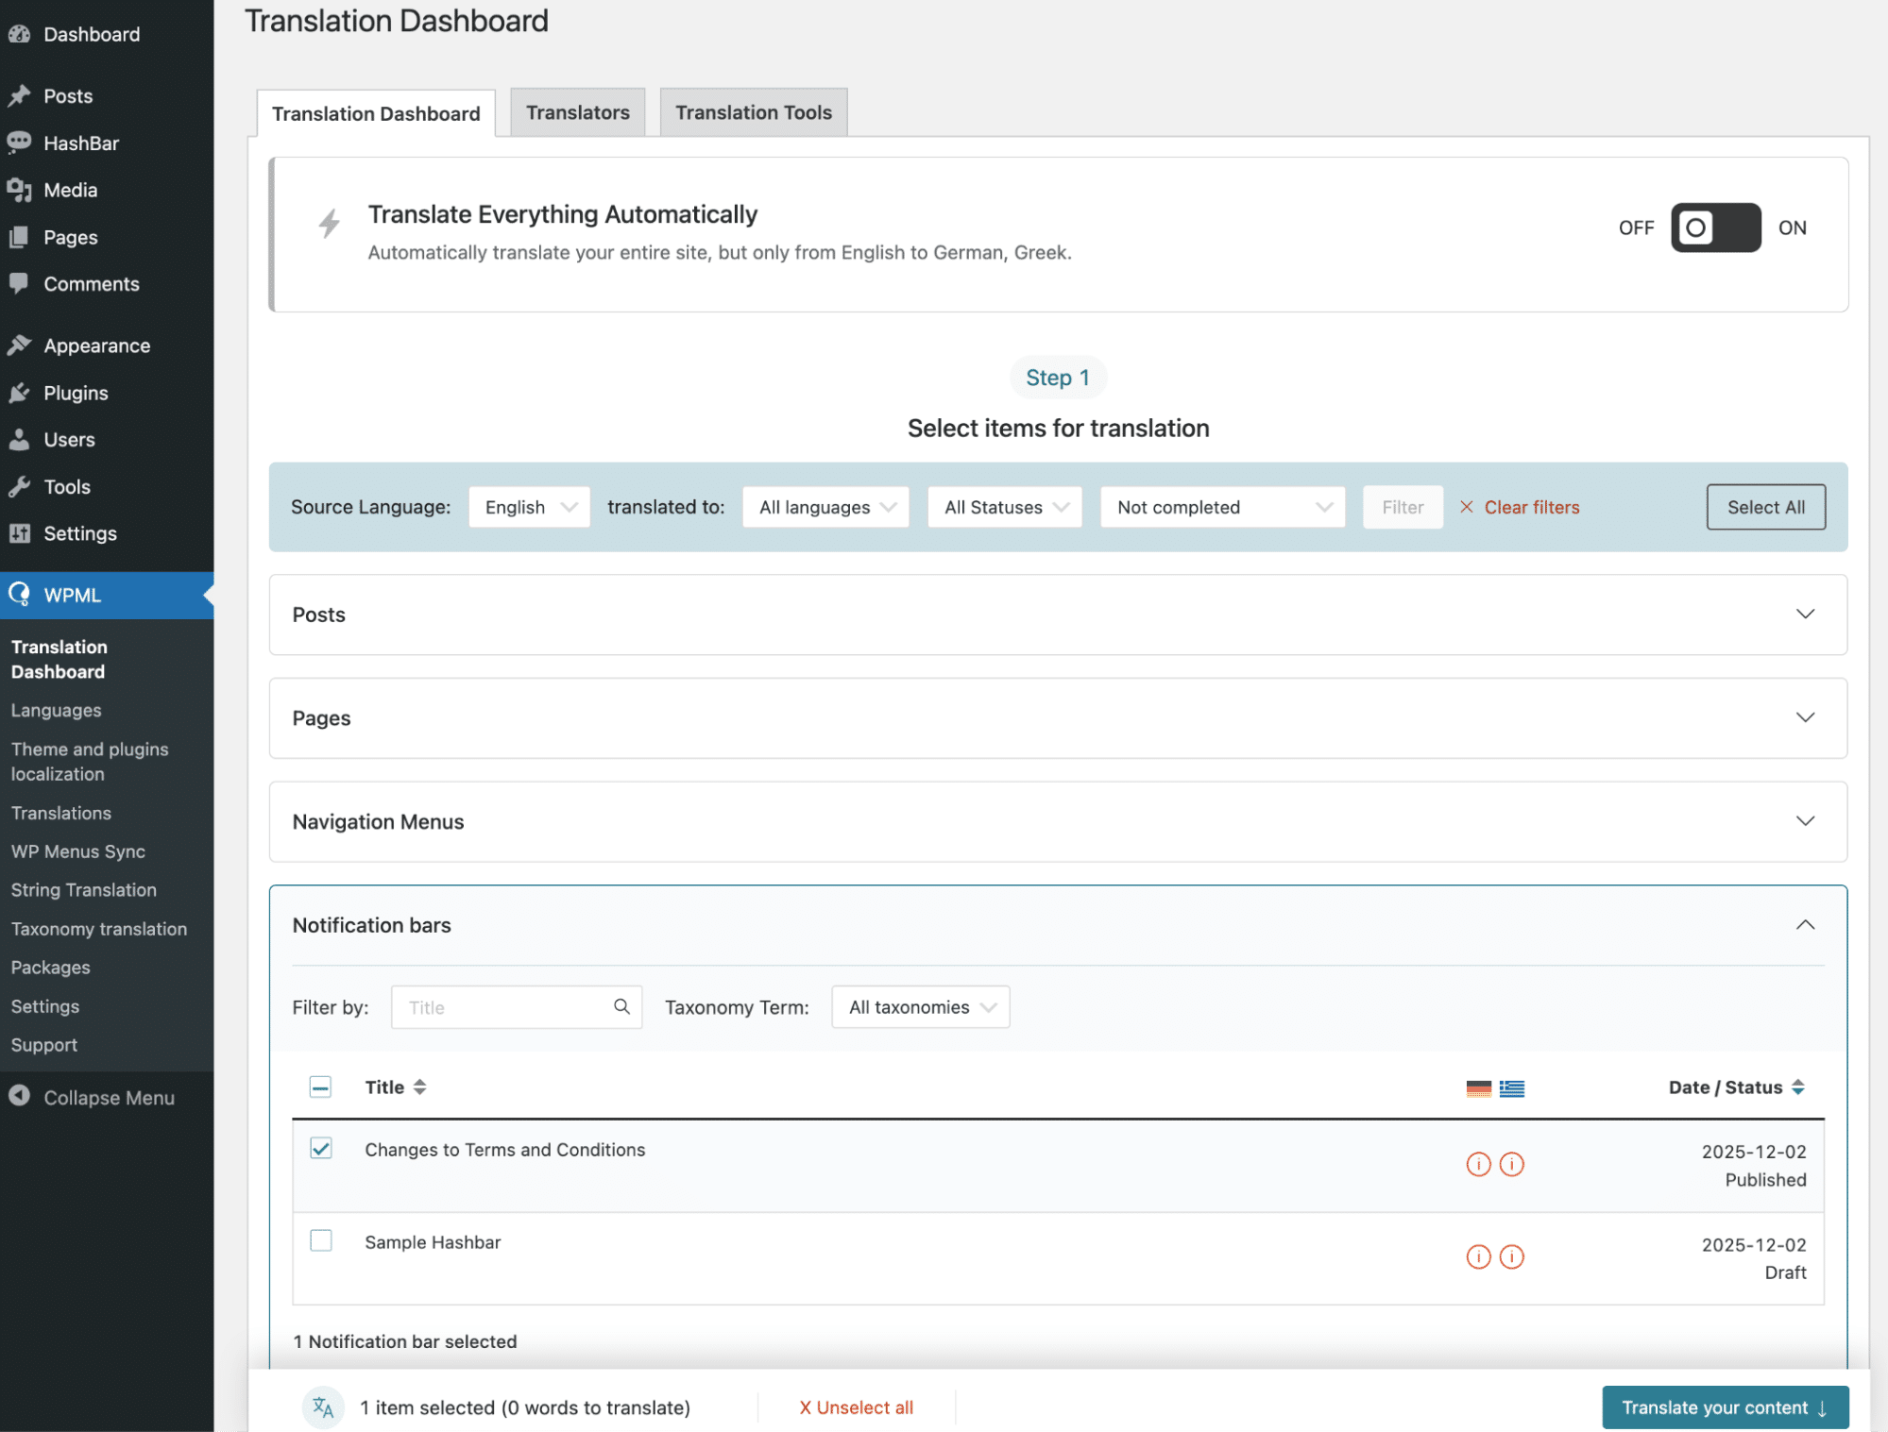This screenshot has height=1432, width=1888.
Task: Click the search icon in the Title filter
Action: pyautogui.click(x=621, y=1006)
